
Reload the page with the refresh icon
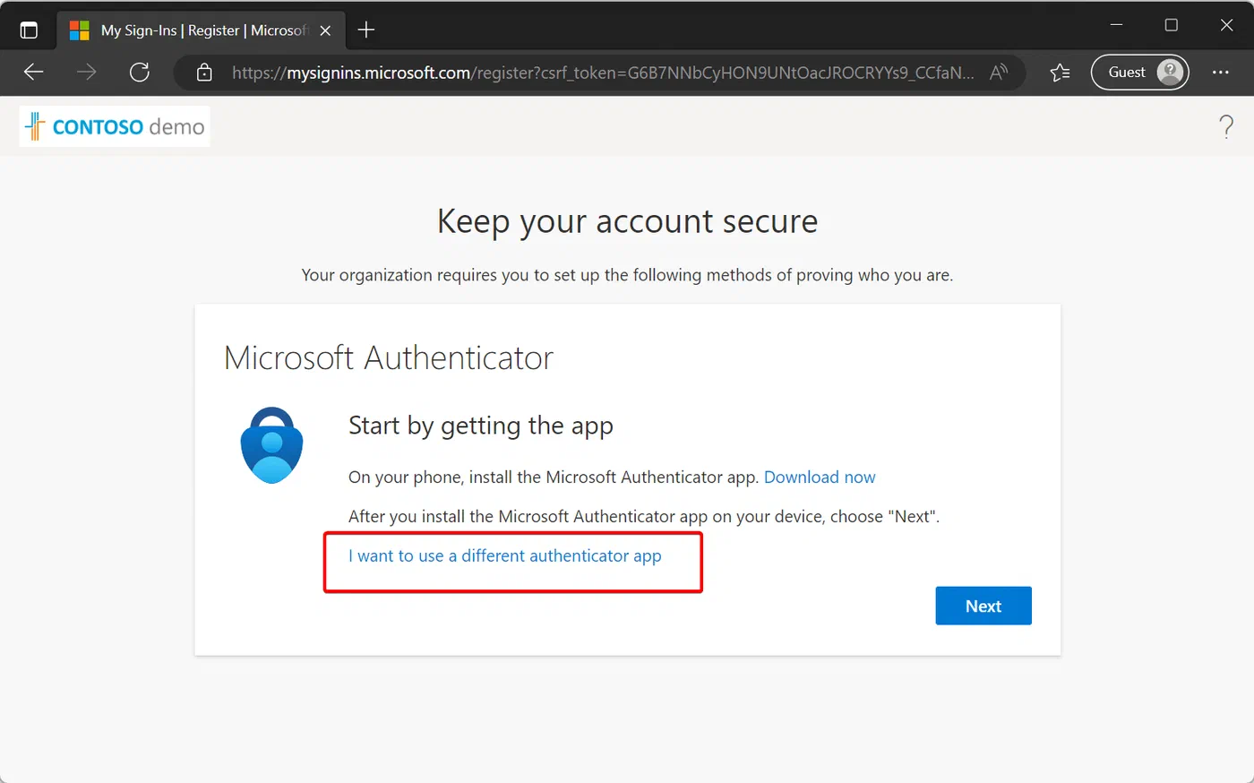[140, 73]
